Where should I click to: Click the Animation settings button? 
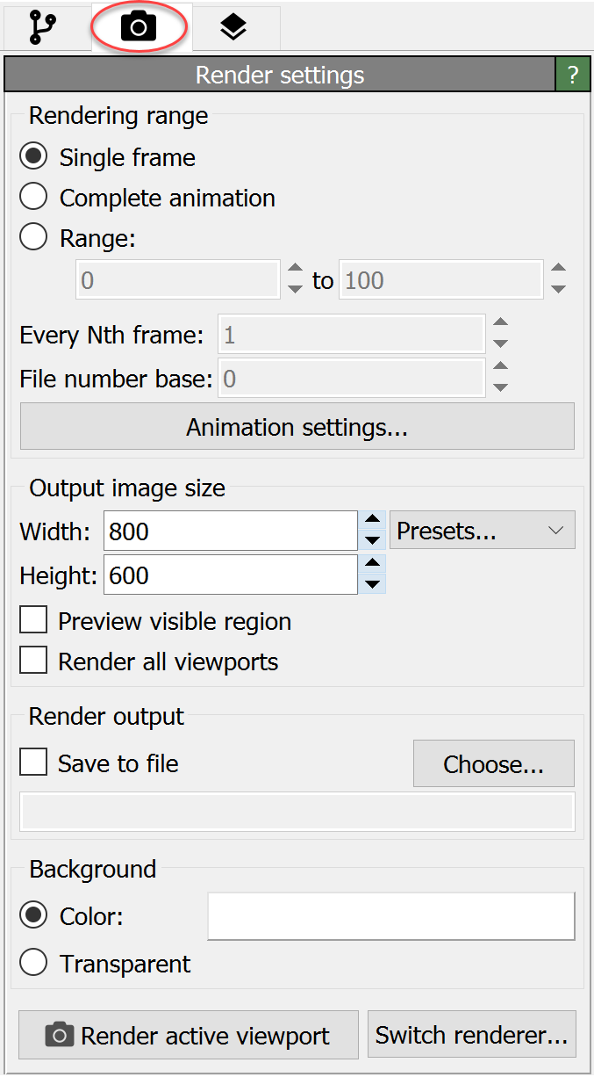tap(297, 427)
